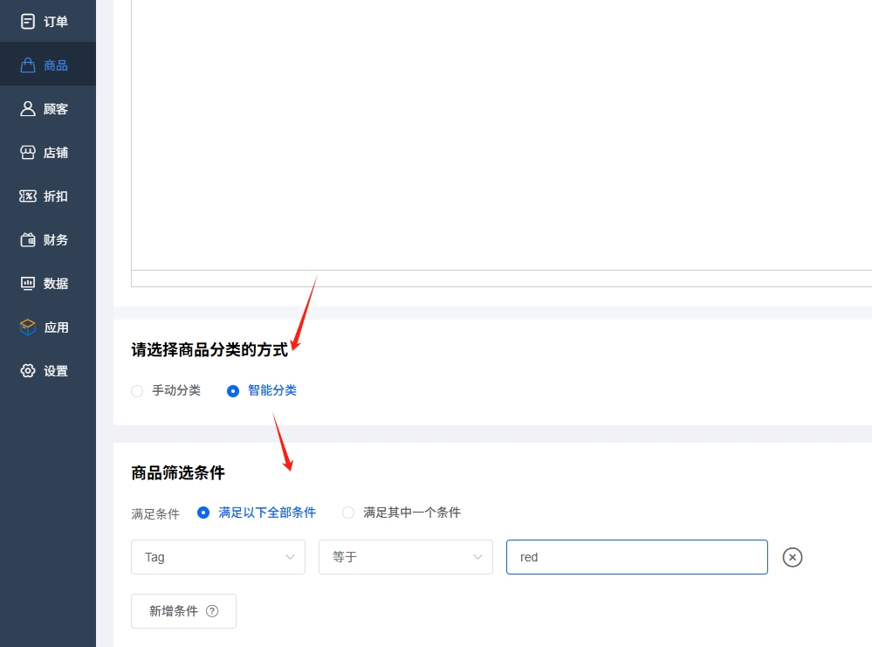Click the condition value field containing red

tap(636, 557)
